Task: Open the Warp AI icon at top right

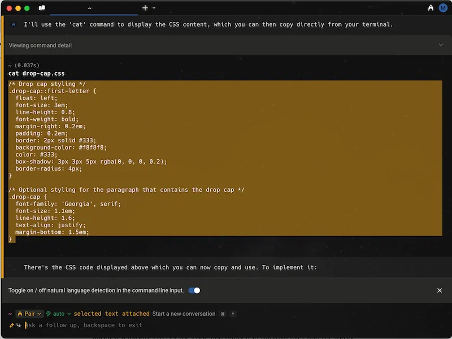Action: tap(431, 8)
